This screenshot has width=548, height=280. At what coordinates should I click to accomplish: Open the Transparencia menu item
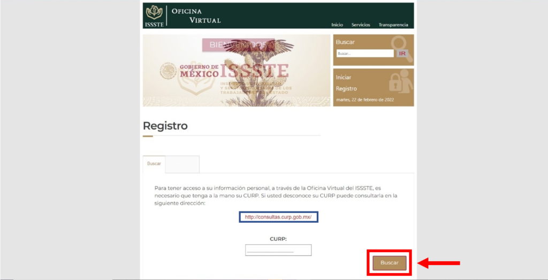(x=393, y=25)
